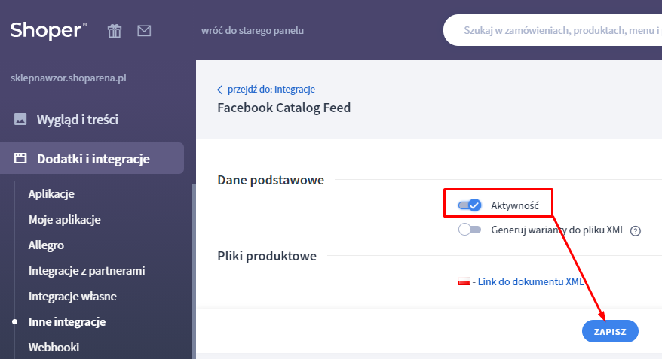Viewport: 662px width, 359px height.
Task: Enable Generuj warianty do pliku XML toggle
Action: click(470, 230)
